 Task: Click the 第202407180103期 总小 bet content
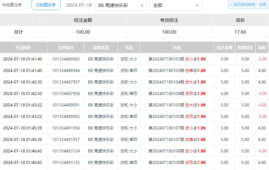pos(177,59)
